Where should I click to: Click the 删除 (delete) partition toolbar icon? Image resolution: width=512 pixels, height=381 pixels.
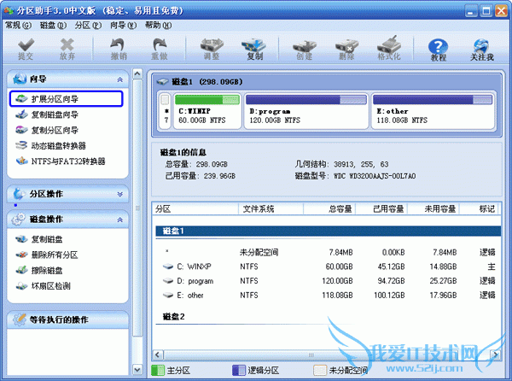click(x=346, y=49)
